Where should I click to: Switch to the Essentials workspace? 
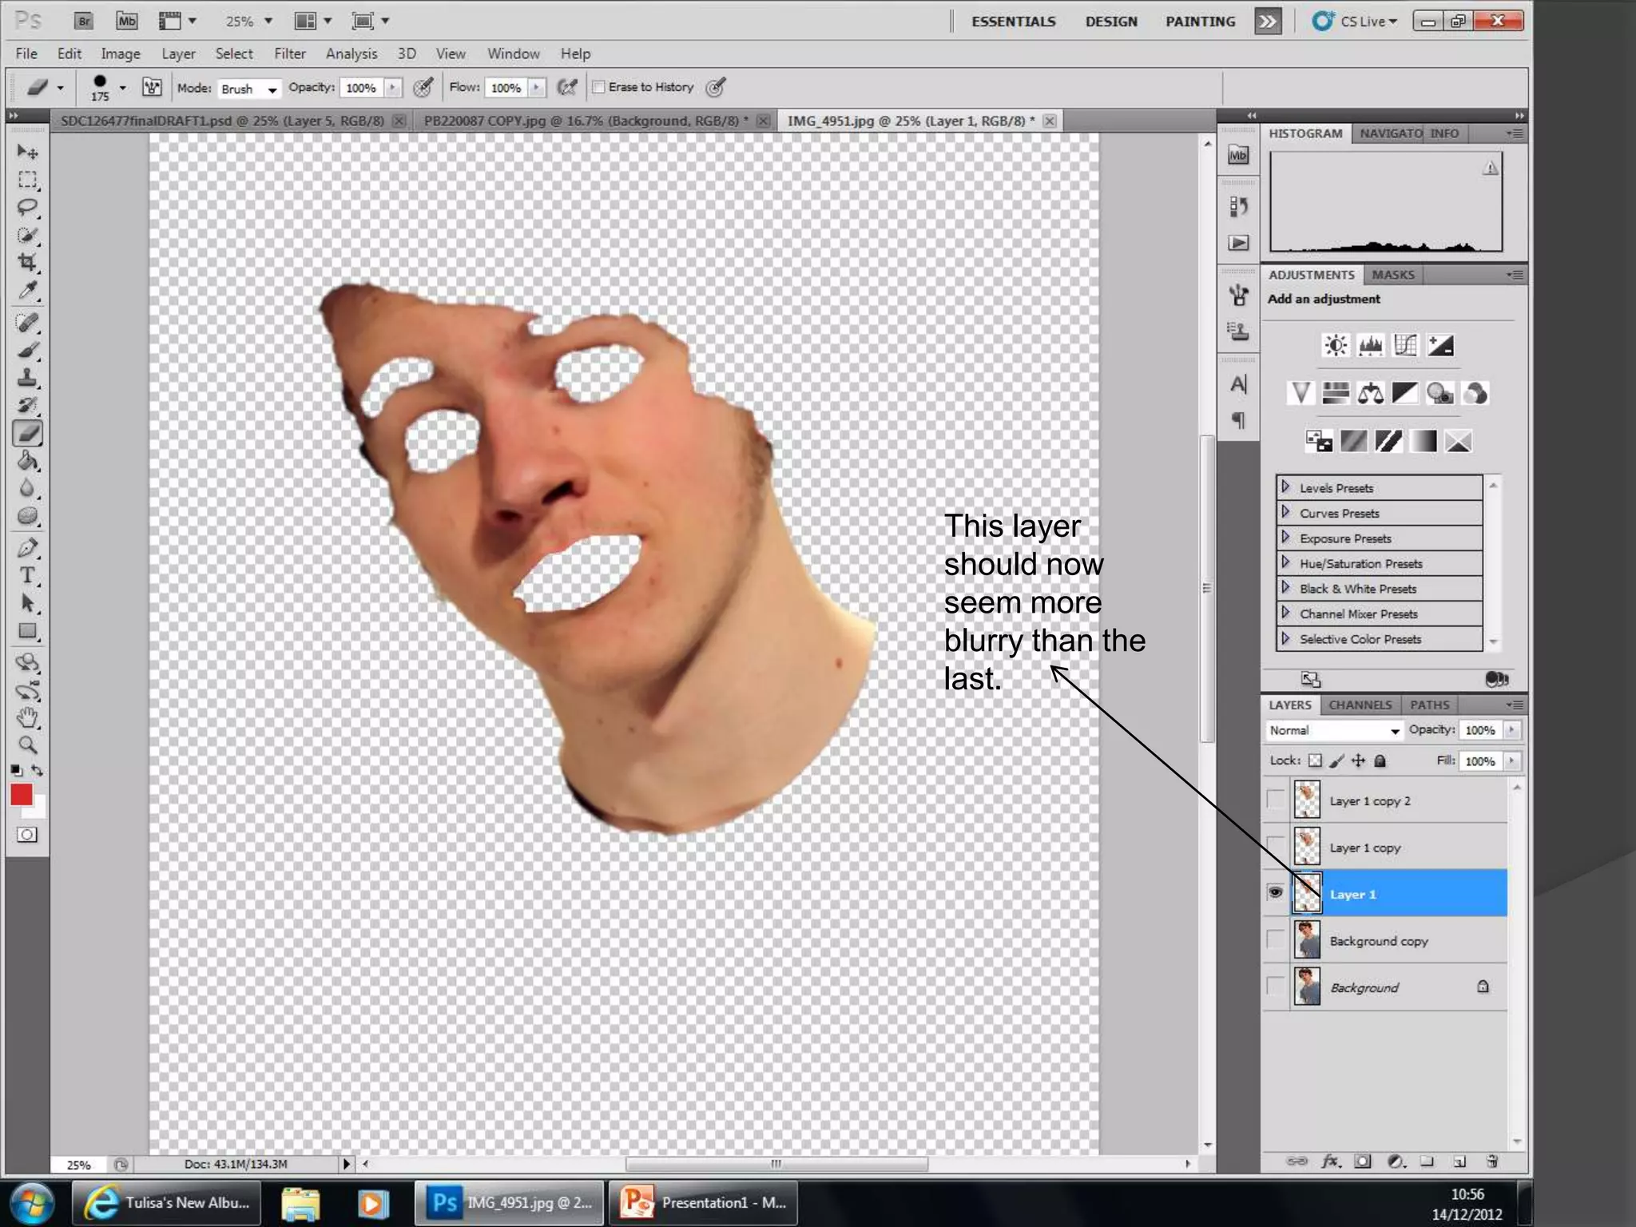point(1013,22)
